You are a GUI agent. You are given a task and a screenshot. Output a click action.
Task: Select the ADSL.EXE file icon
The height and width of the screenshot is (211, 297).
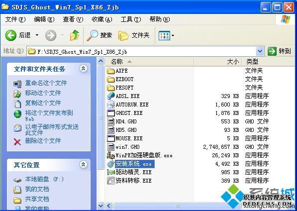(x=111, y=96)
